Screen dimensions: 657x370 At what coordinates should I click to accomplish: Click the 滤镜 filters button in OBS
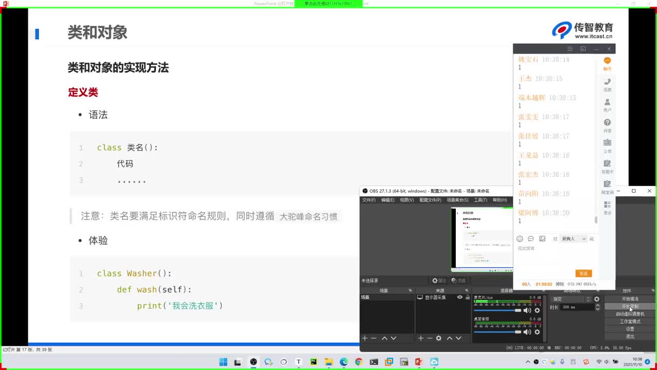point(458,281)
